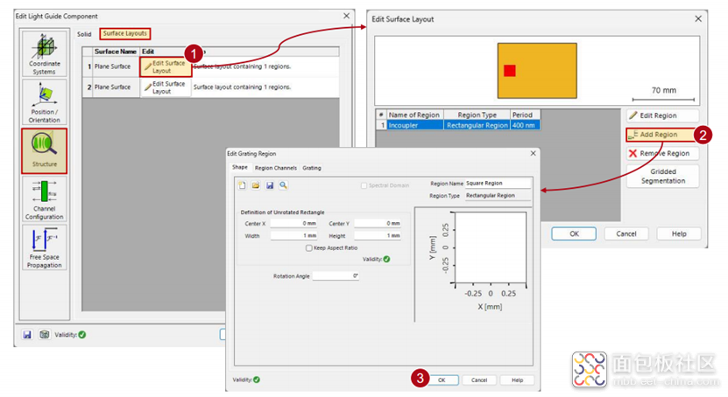Click the Gridded Segmentation button
Image resolution: width=728 pixels, height=397 pixels.
662,176
